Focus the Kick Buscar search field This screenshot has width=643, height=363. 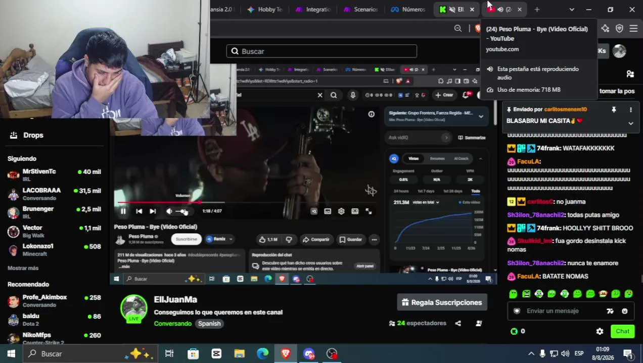pyautogui.click(x=321, y=51)
